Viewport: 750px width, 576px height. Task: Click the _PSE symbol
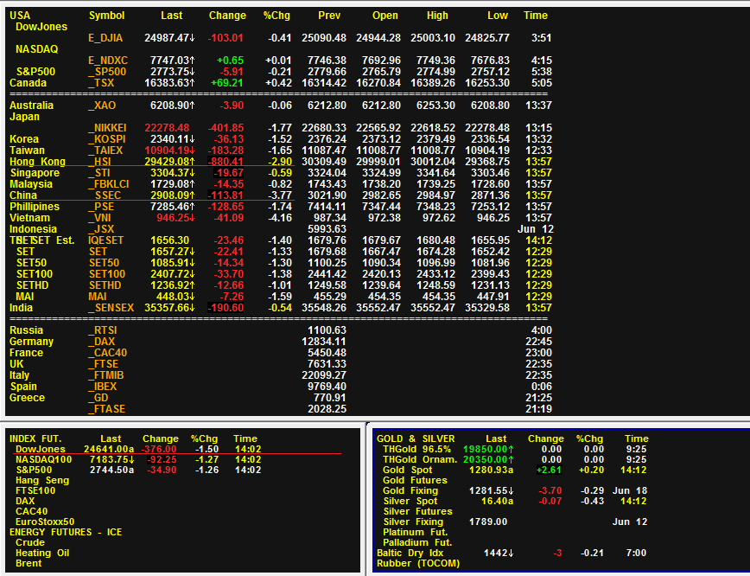coord(101,207)
